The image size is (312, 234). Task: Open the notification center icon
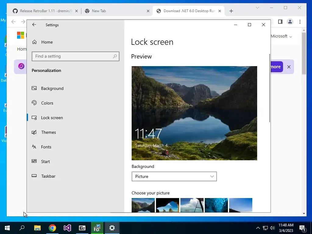(303, 228)
